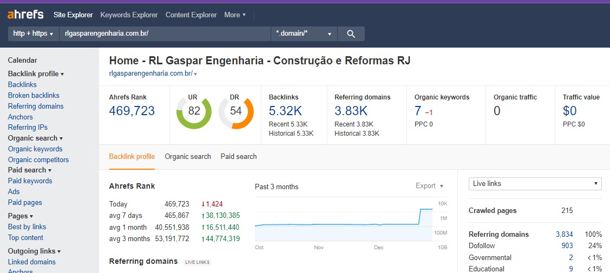
Task: Open the http + https protocol dropdown
Action: click(33, 34)
